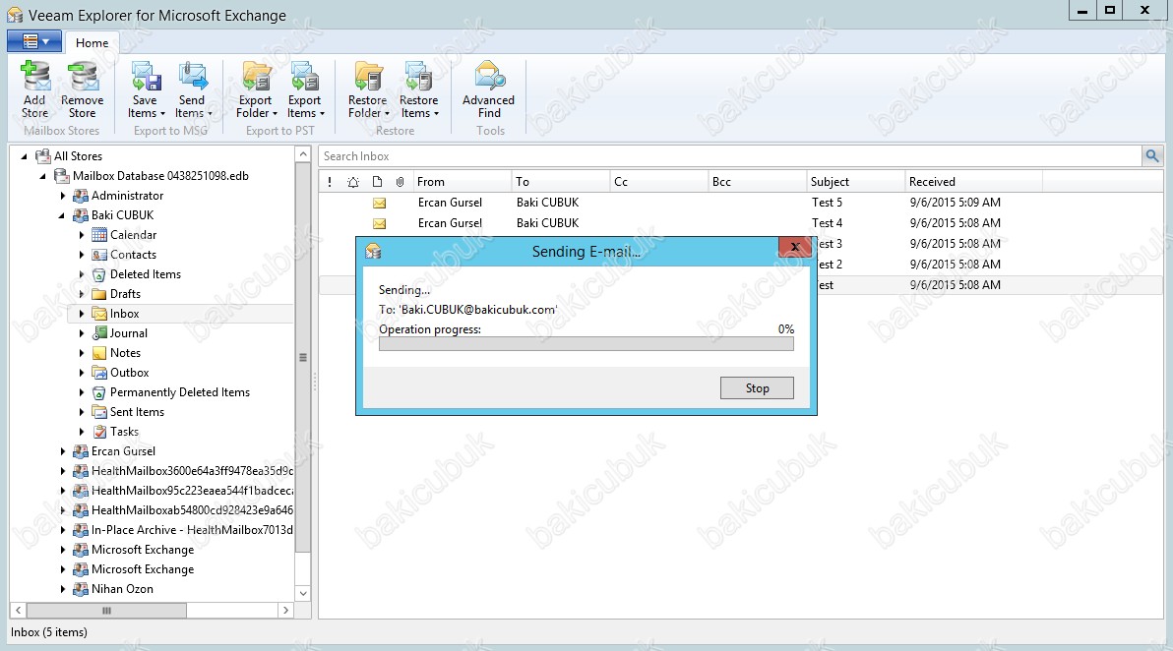Screen dimensions: 1173x651
Task: Switch to the Home ribbon tab
Action: (x=93, y=42)
